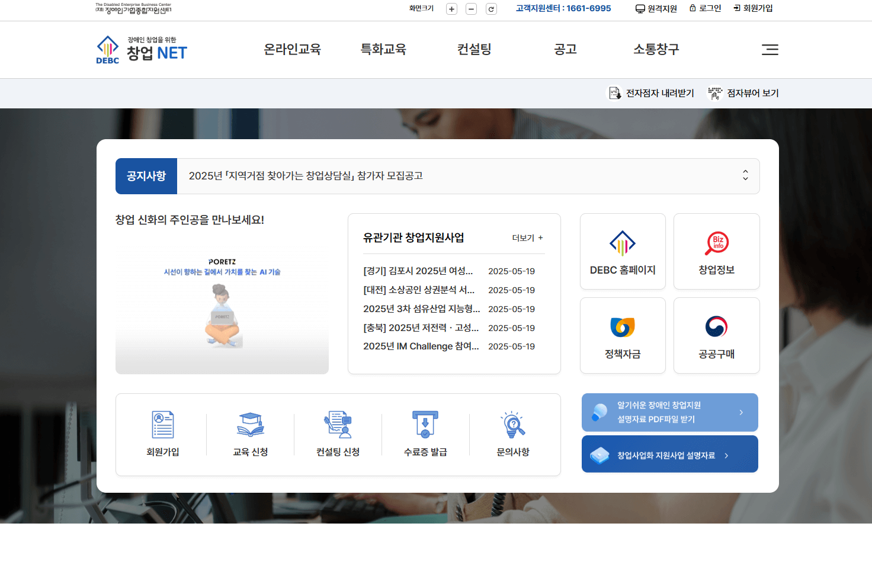This screenshot has width=872, height=565.
Task: Open [대전] 소상공인 상권분석 item
Action: click(x=419, y=290)
